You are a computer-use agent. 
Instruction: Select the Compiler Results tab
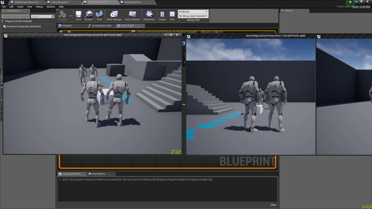tap(71, 174)
